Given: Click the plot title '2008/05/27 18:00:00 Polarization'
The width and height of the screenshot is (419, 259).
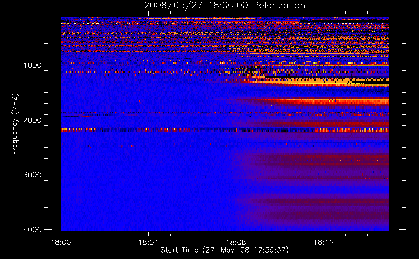Looking at the screenshot, I should click(225, 5).
